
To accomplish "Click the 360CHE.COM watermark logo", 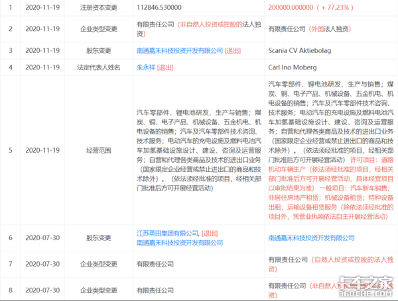I will tap(365, 287).
